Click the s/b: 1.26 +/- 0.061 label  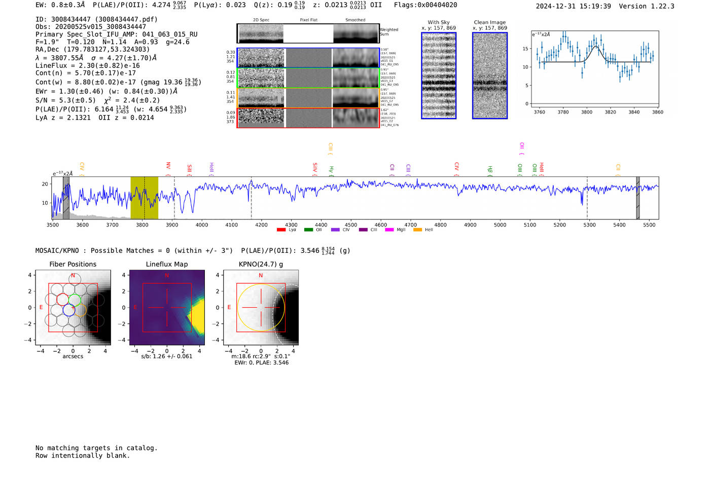coord(167,356)
